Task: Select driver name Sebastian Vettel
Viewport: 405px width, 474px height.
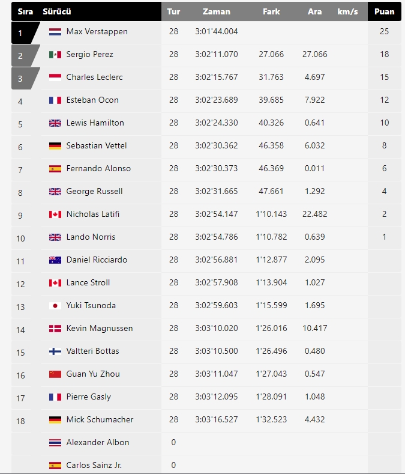Action: [97, 146]
